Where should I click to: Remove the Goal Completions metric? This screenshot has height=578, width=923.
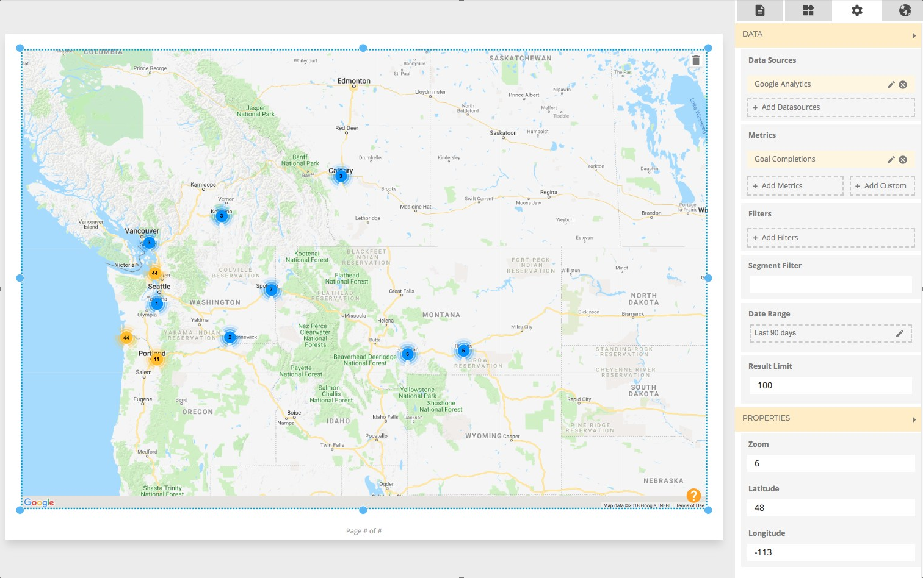(903, 160)
